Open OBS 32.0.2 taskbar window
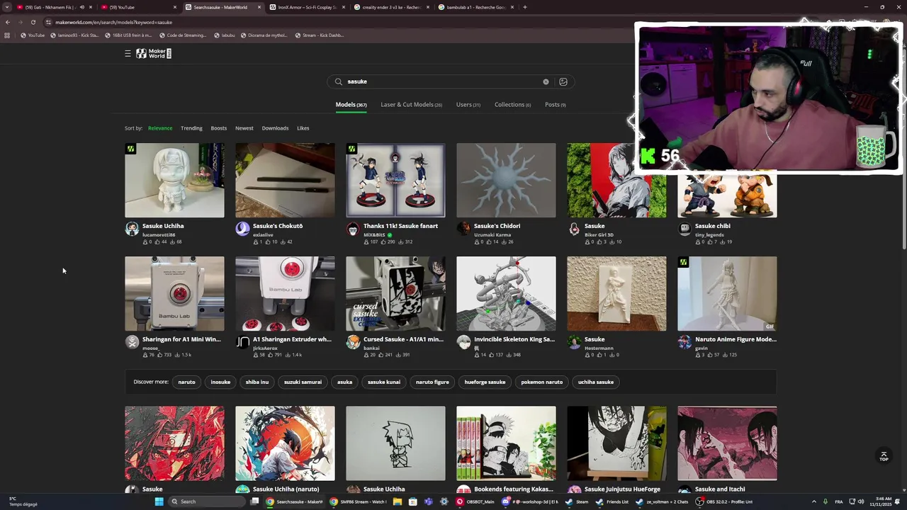This screenshot has width=907, height=510. pos(725,501)
